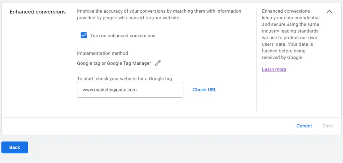Click the pencil icon to edit implementation method
The width and height of the screenshot is (343, 163).
pos(158,63)
